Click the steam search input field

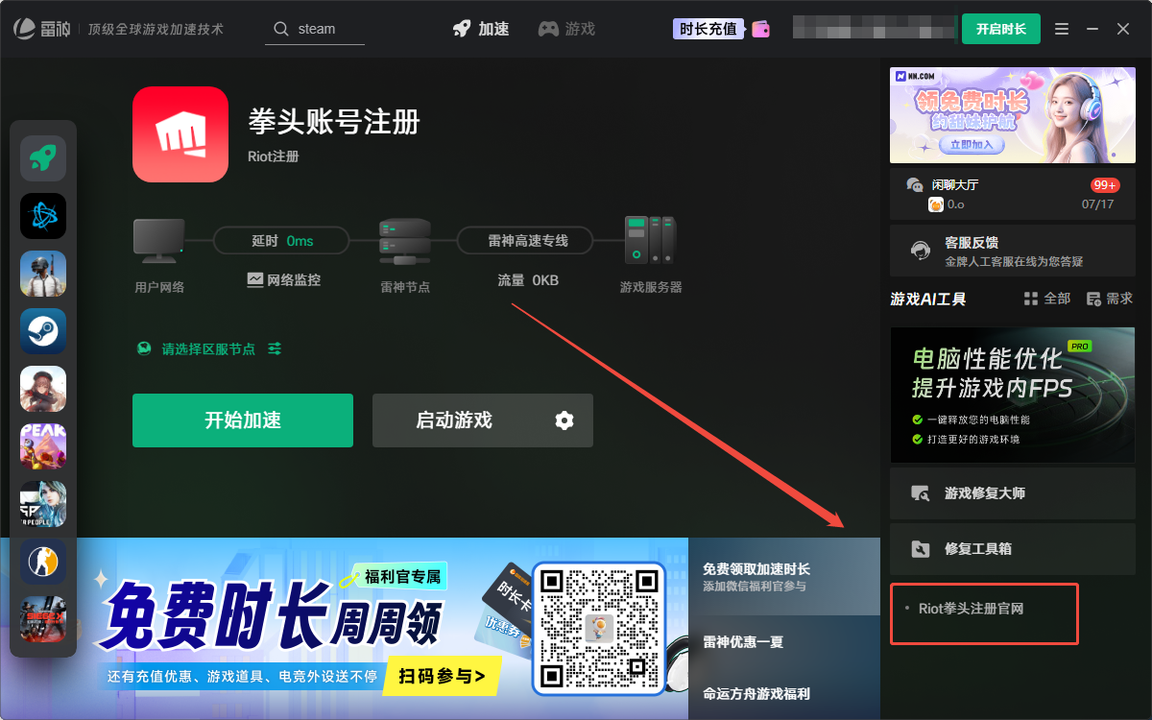click(x=317, y=29)
